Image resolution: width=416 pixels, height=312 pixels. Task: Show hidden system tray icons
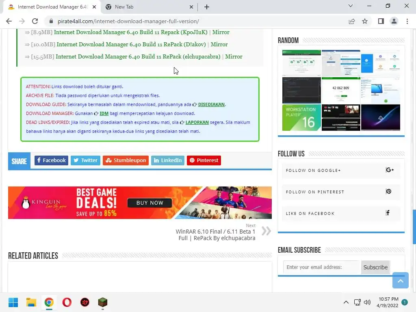(x=346, y=302)
